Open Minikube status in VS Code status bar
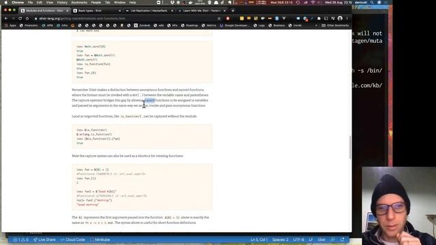This screenshot has height=245, width=436. (101, 240)
